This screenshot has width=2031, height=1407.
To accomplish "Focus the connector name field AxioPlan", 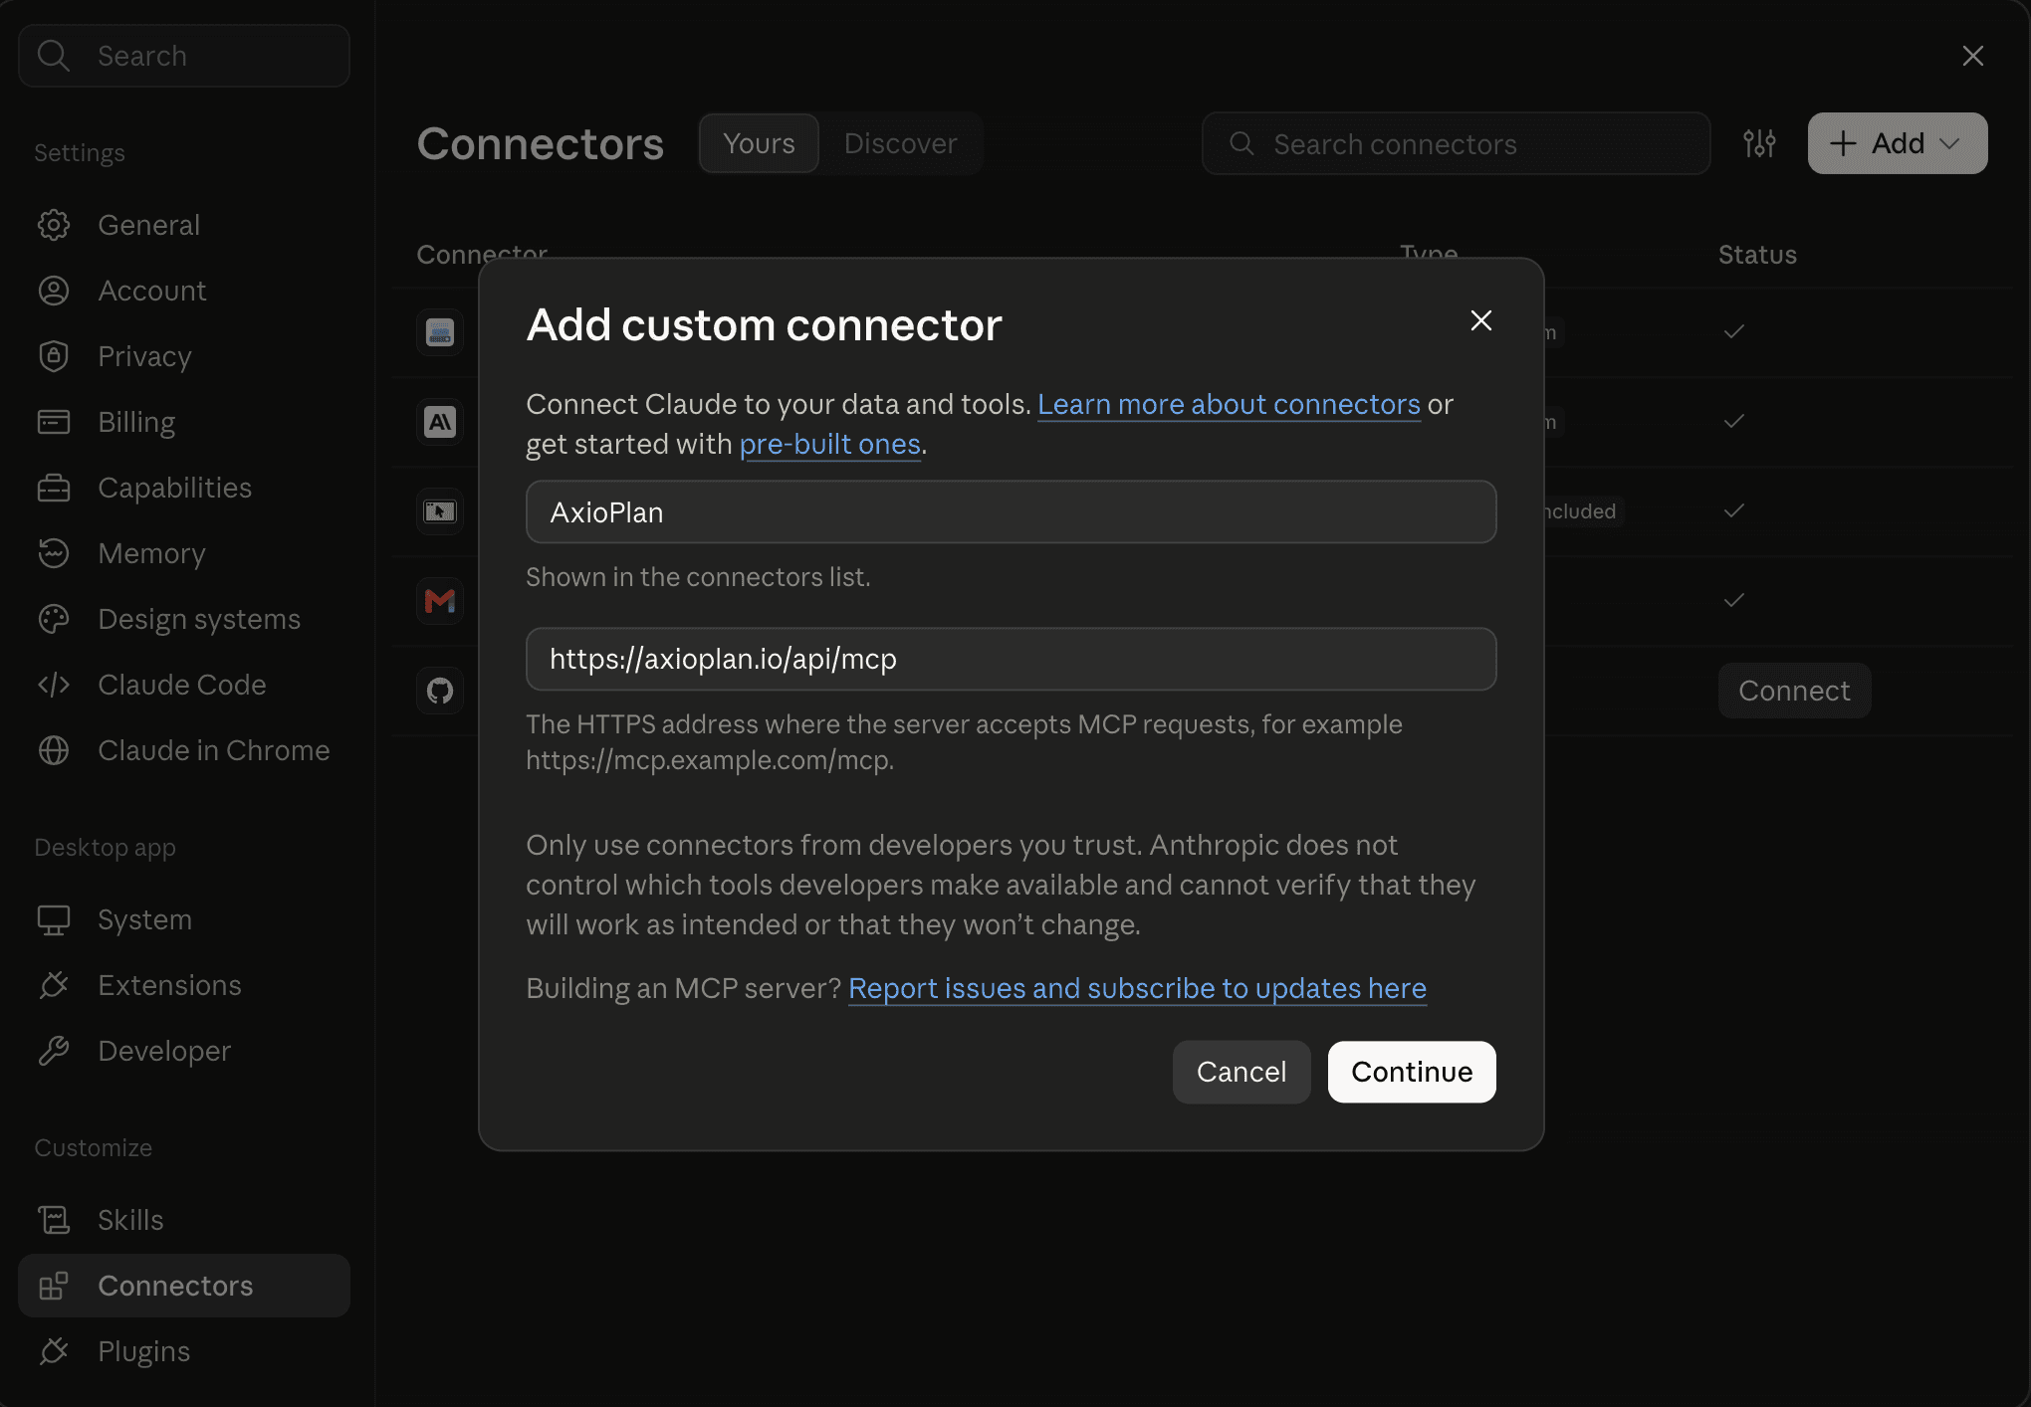I will point(1011,512).
